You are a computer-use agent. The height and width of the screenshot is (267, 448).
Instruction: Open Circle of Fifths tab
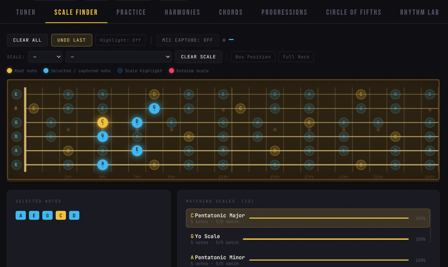click(354, 12)
